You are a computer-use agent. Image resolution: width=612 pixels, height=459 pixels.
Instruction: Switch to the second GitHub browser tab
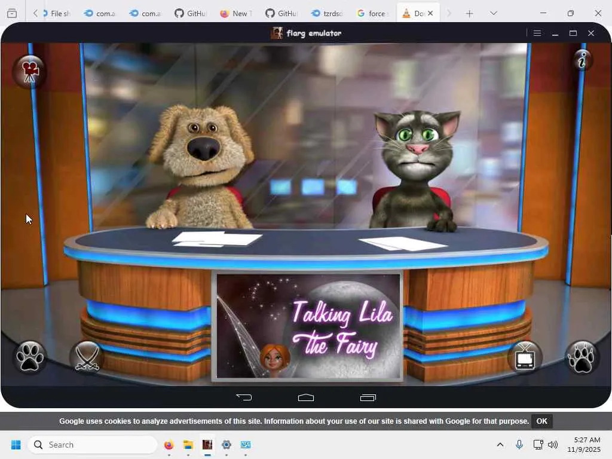(282, 13)
